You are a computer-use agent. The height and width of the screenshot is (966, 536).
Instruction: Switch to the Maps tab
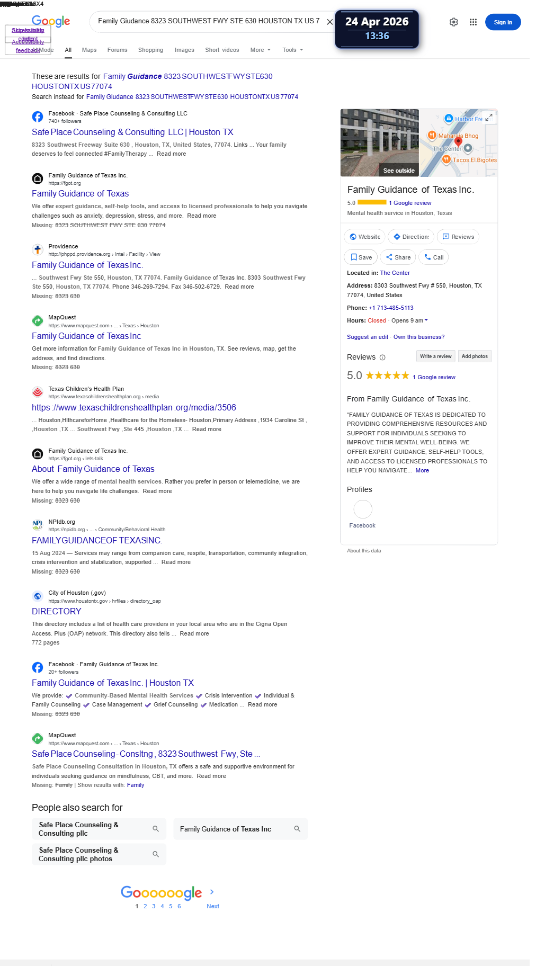[x=89, y=50]
